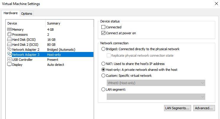Click the 16 GB disk summary
Screen dimensions: 220x119
coord(51,40)
